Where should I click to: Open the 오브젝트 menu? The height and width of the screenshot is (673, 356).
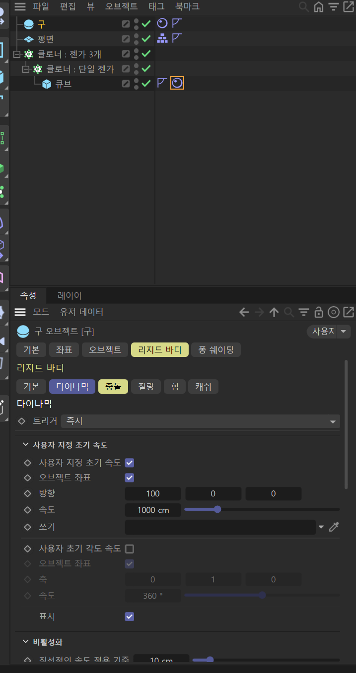[x=122, y=6]
